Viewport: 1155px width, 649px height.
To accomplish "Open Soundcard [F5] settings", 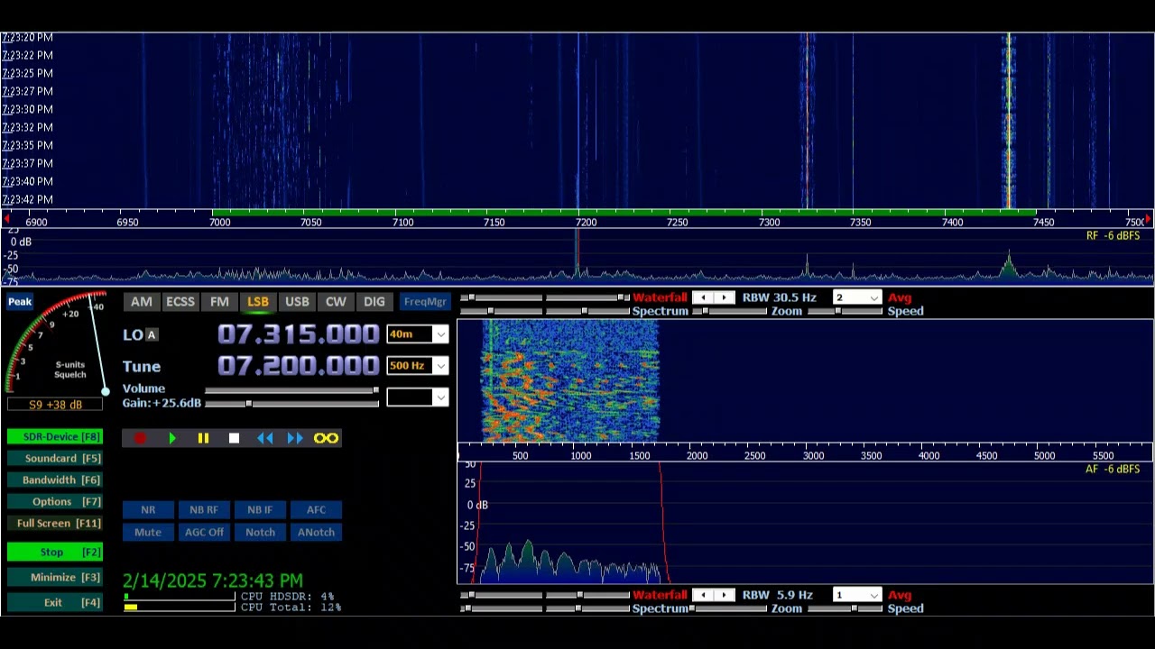I will click(54, 459).
